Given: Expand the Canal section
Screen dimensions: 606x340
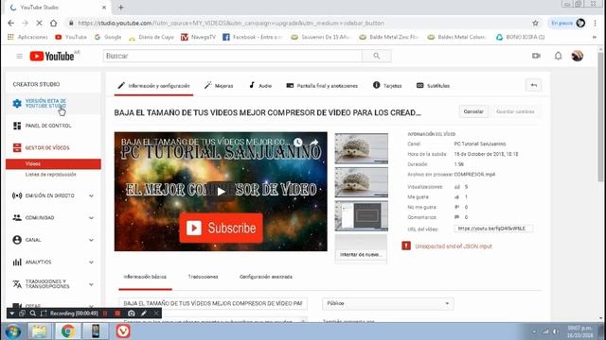Looking at the screenshot, I should pos(91,240).
